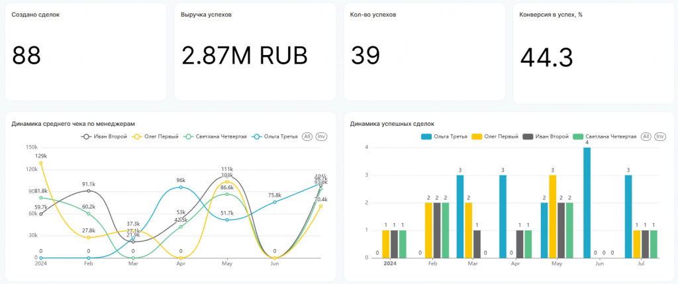Click the Выручка успехов value 2.87M RUB

click(x=244, y=56)
